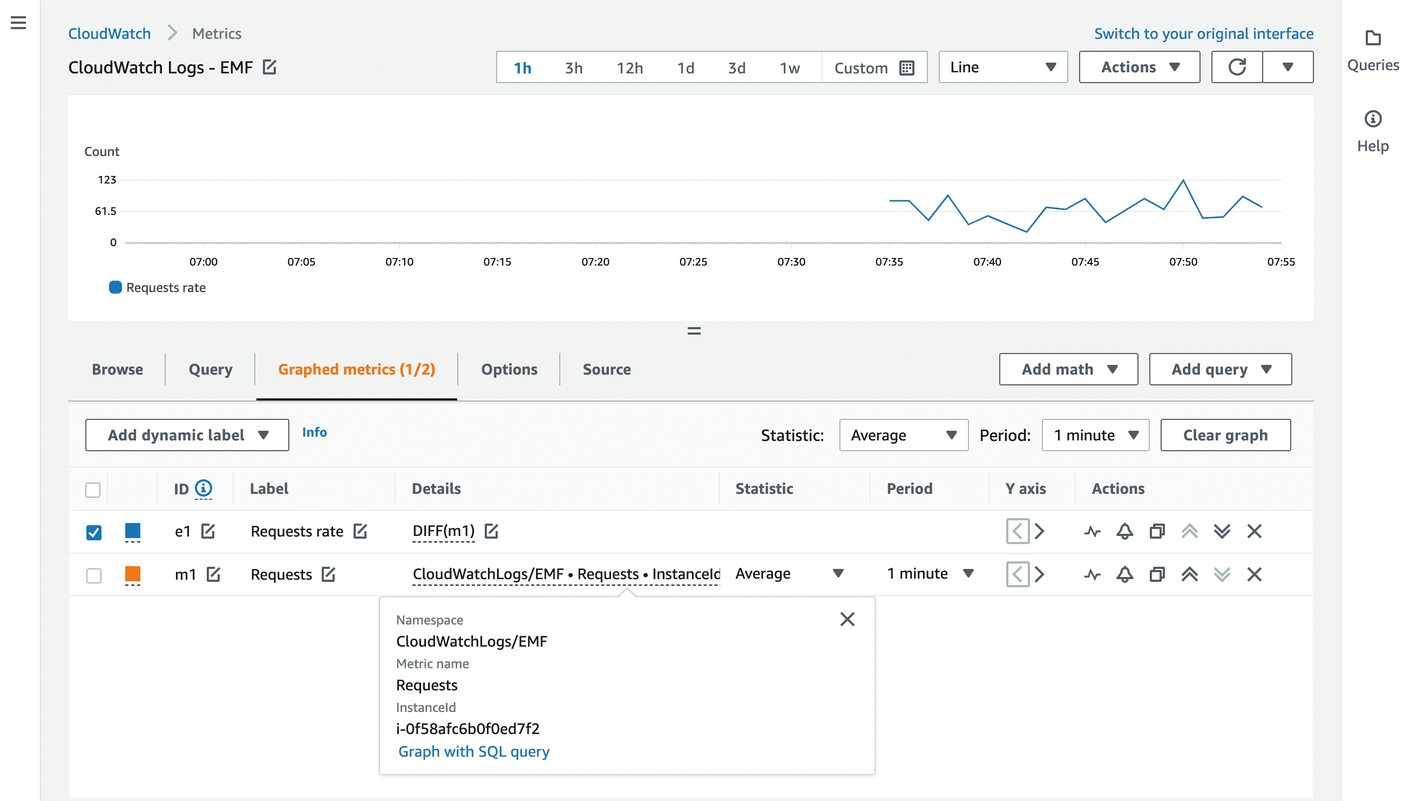Click the m1 metric details text

pos(566,574)
